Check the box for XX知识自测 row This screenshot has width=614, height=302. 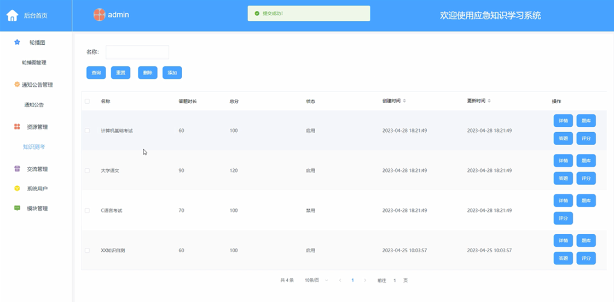click(x=87, y=250)
